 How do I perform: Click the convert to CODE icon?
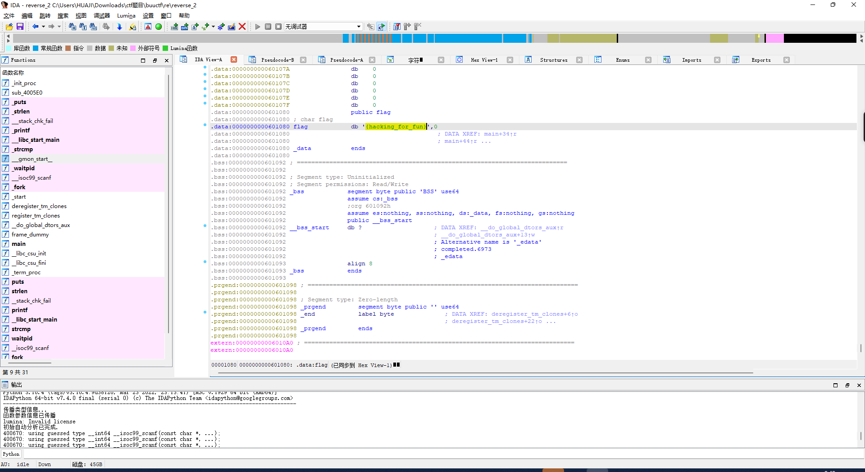coord(174,27)
